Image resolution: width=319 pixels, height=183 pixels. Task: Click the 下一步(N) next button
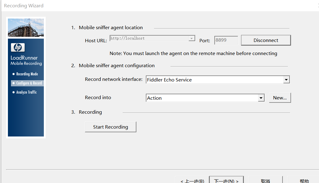click(226, 180)
